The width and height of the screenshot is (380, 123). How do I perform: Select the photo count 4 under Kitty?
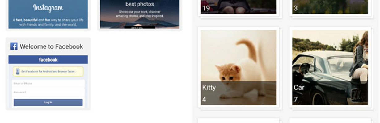click(204, 100)
